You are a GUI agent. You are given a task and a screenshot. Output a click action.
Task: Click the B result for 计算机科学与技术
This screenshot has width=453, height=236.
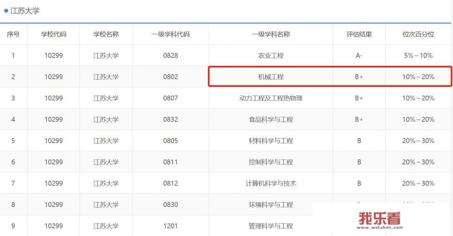(359, 183)
